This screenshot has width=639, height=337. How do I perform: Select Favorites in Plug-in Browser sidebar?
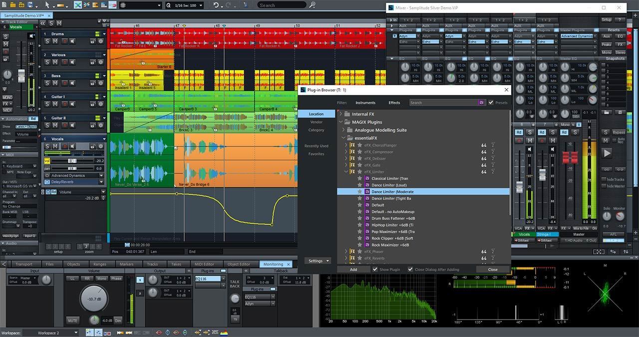click(x=316, y=154)
